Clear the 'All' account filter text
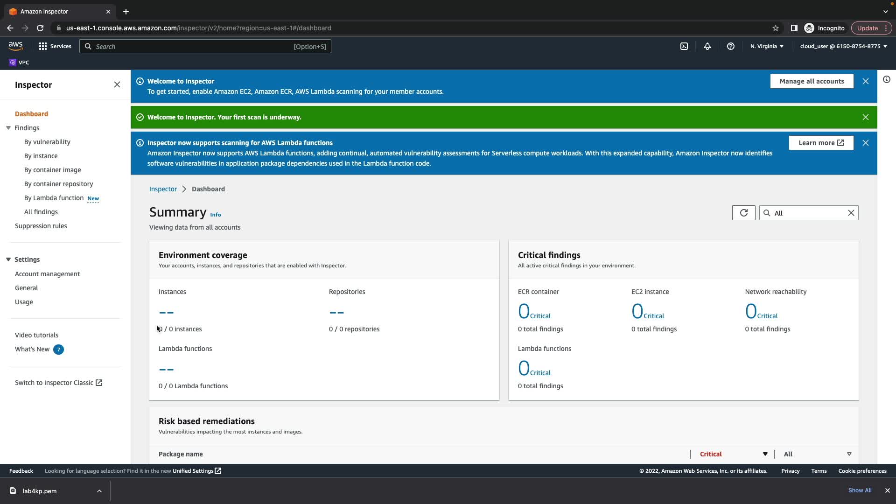This screenshot has height=504, width=896. click(x=851, y=213)
